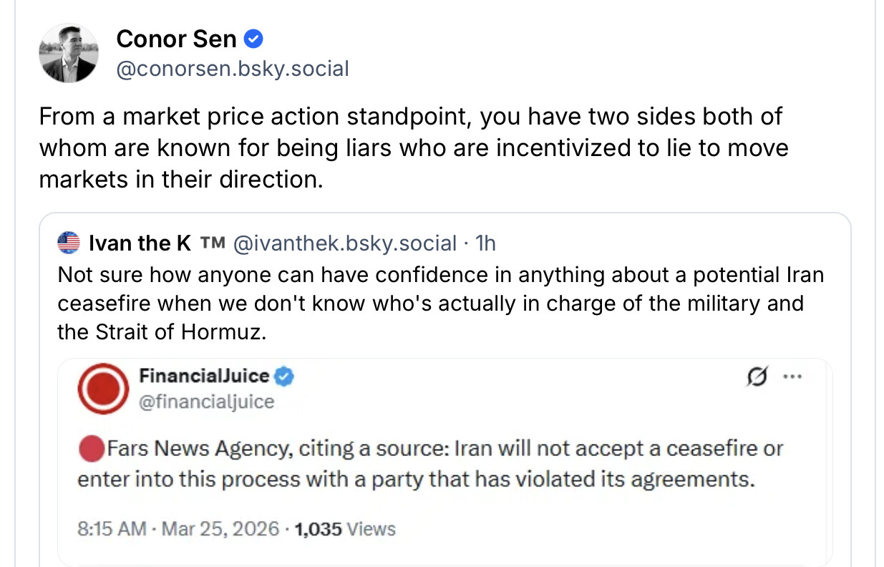Visit the @ivanthek.bsky.social handle
The height and width of the screenshot is (567, 884).
(344, 243)
